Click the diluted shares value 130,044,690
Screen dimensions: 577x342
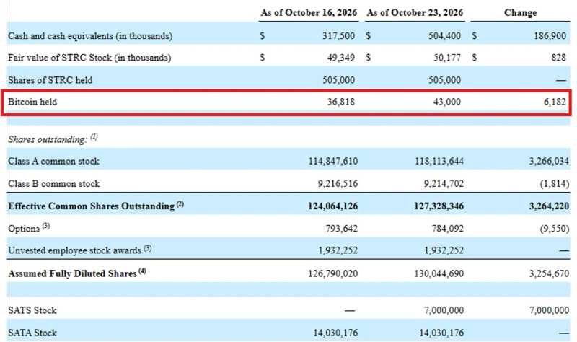(x=439, y=273)
